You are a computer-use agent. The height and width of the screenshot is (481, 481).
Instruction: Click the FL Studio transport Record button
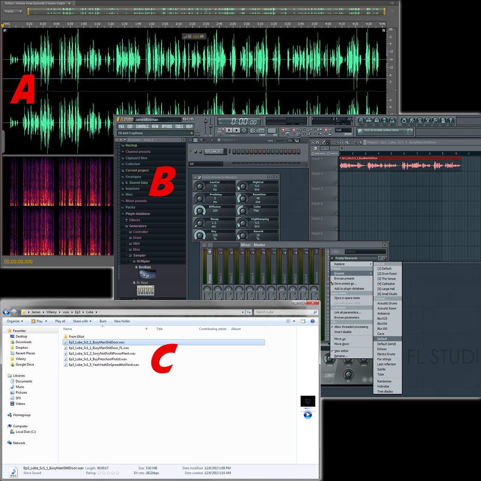244,130
